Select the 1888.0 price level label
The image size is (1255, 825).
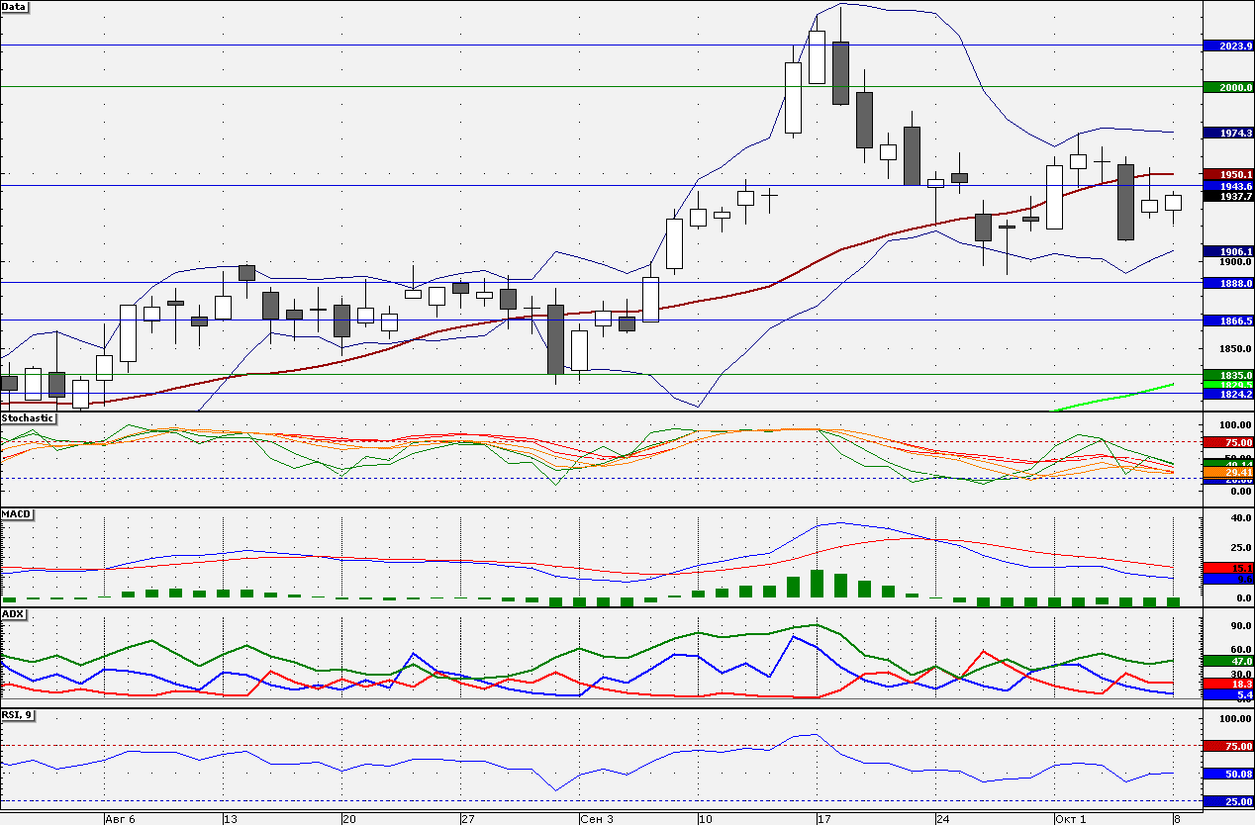(x=1228, y=283)
